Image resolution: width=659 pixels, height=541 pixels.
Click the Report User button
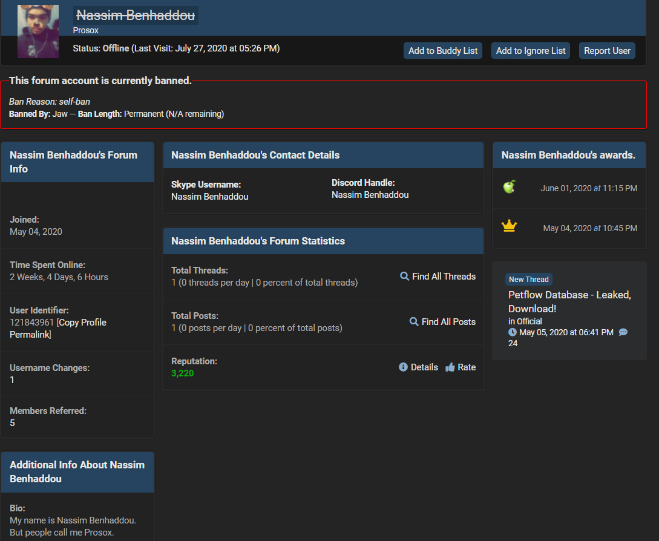tap(607, 50)
